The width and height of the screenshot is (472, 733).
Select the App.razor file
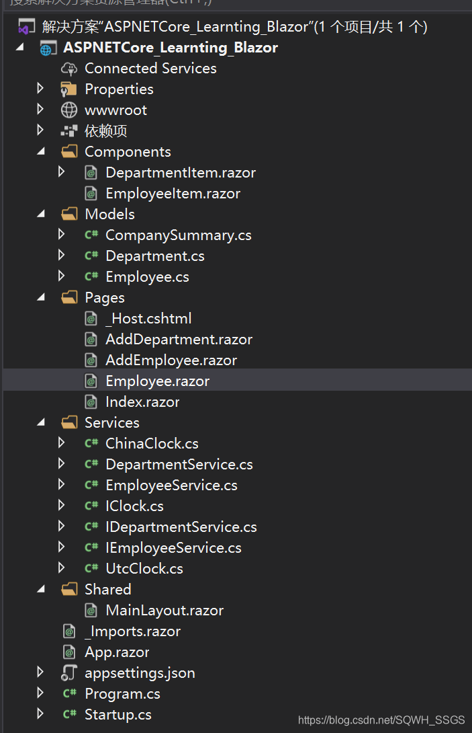click(x=117, y=652)
